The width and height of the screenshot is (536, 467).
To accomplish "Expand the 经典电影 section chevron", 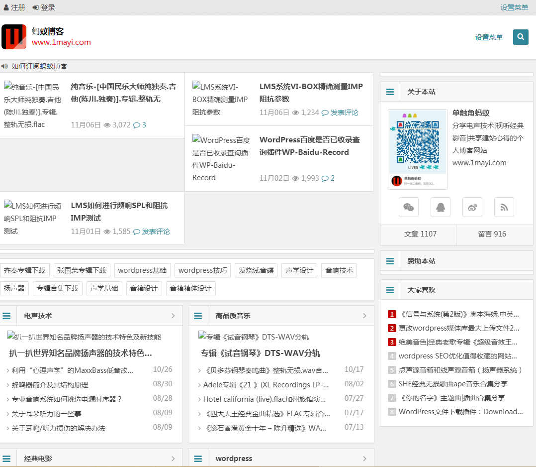I will [173, 458].
